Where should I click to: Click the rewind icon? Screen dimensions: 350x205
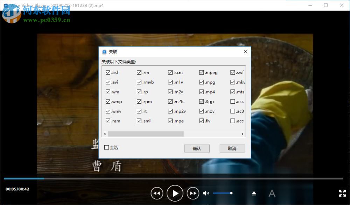[x=157, y=193]
